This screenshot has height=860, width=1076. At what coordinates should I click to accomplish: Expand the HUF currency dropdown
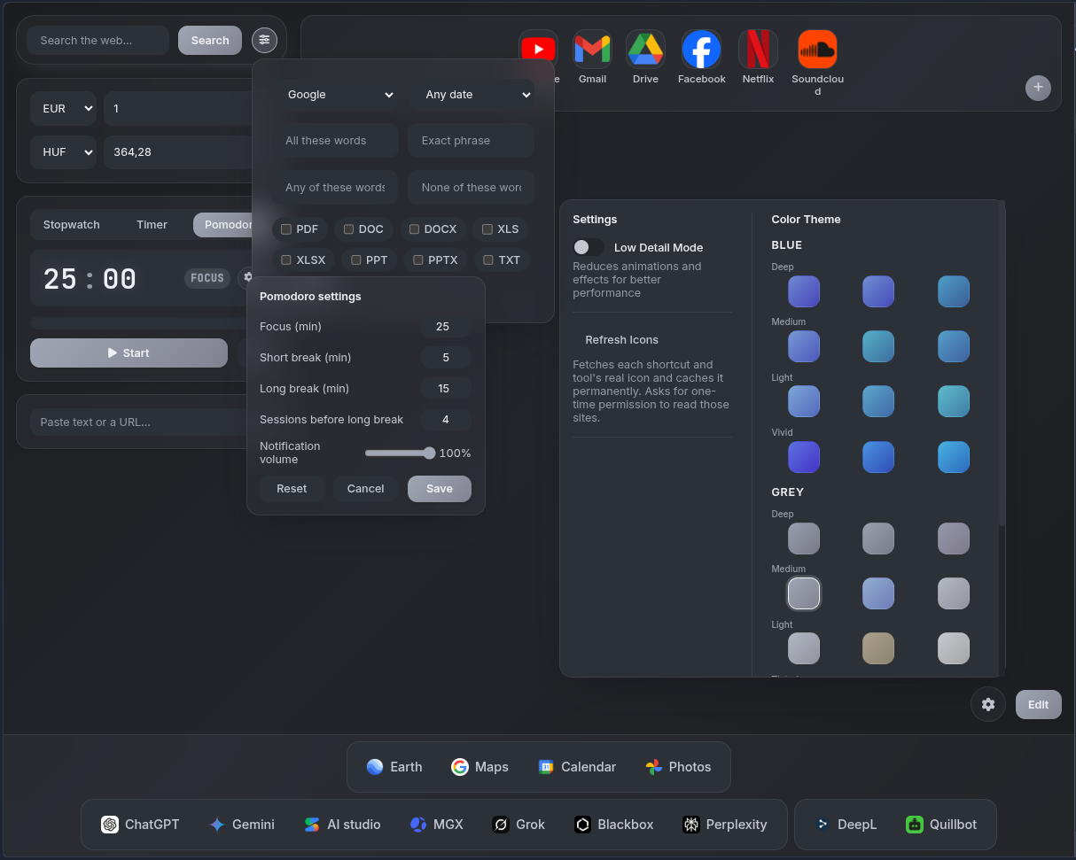click(x=64, y=152)
